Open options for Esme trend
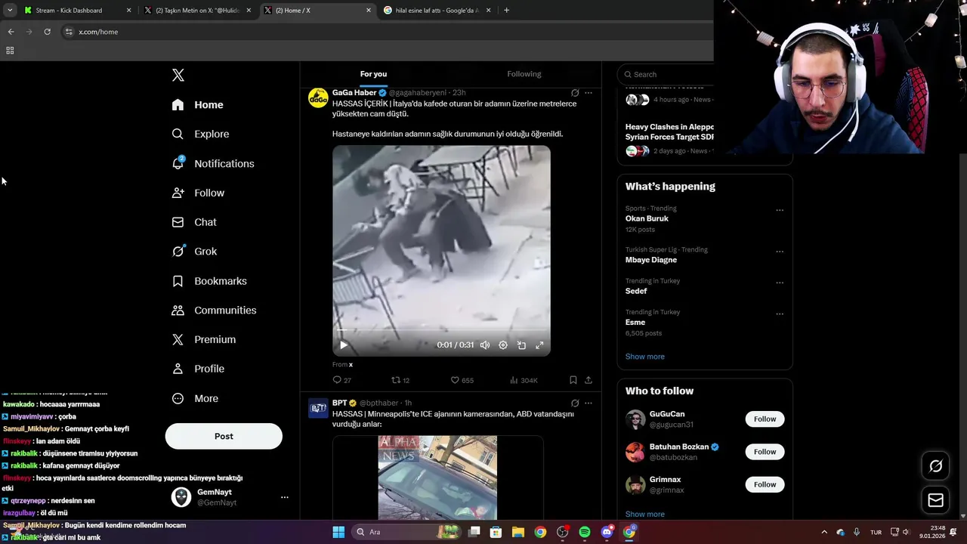This screenshot has height=544, width=967. [780, 314]
